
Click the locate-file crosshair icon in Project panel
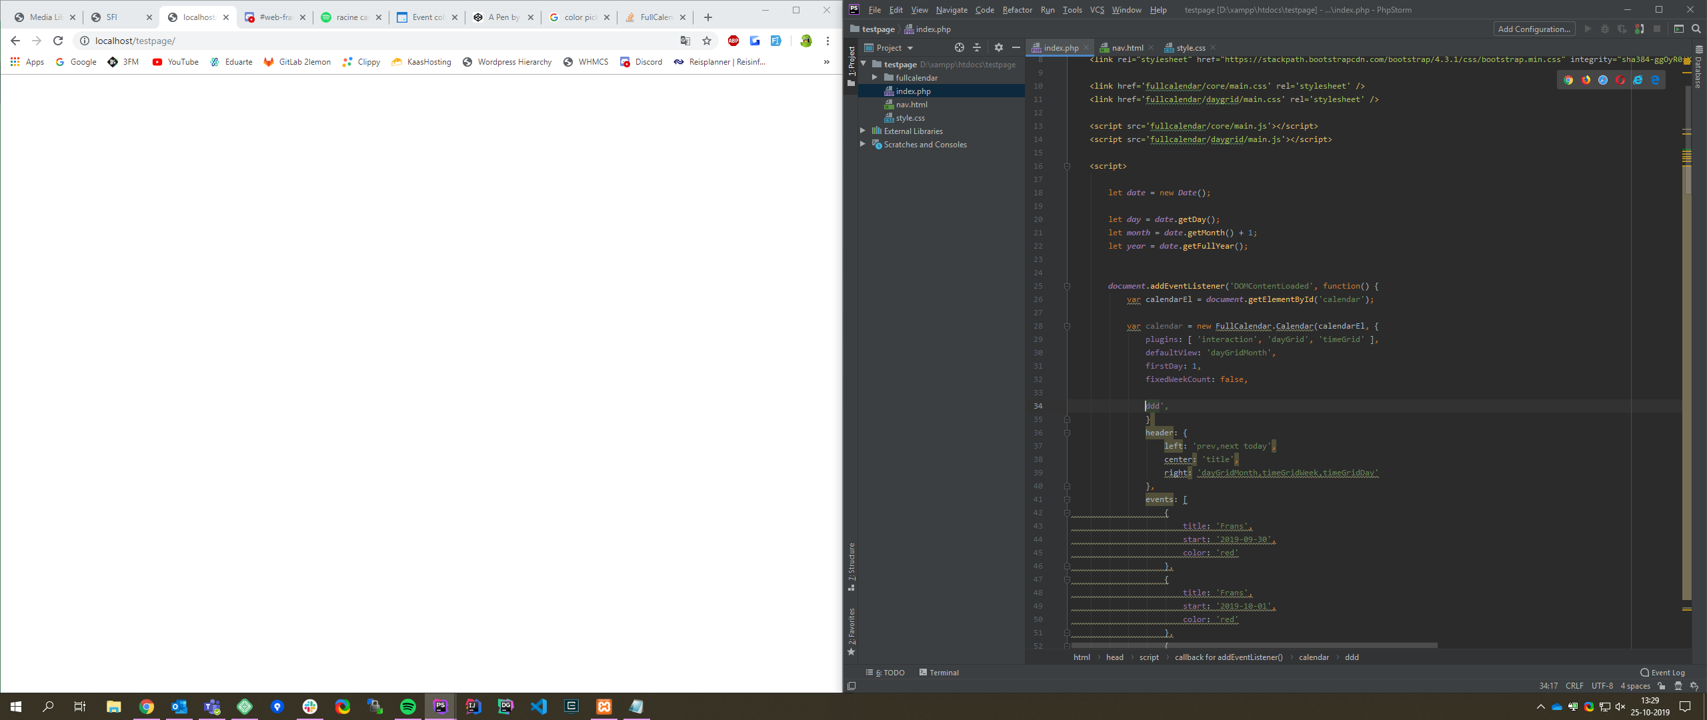click(x=959, y=47)
